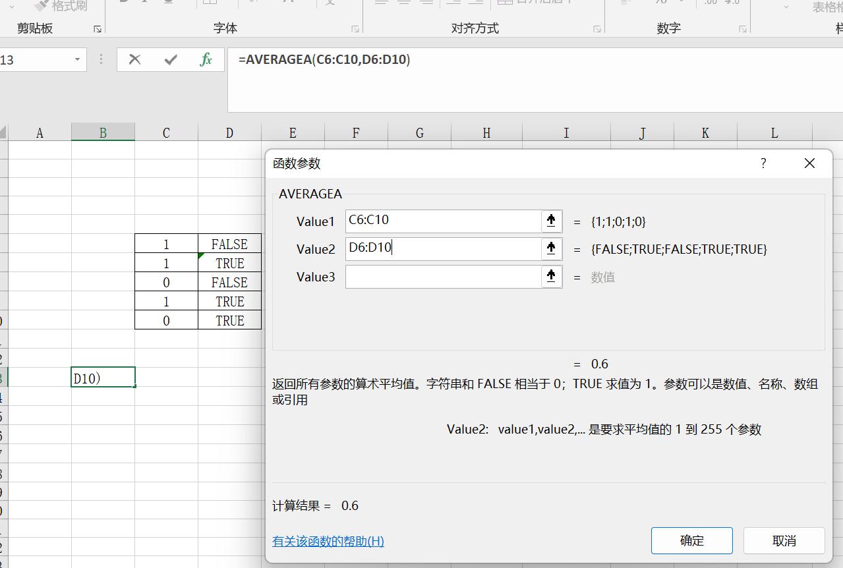Confirm formula with the checkmark icon
Screen dimensions: 843x568
pyautogui.click(x=171, y=59)
